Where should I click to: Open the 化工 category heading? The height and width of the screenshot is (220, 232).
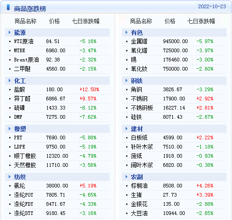coord(20,81)
